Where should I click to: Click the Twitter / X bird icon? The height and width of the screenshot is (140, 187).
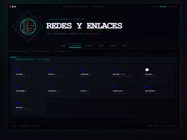tap(114, 70)
